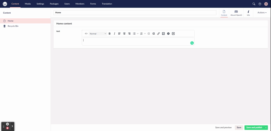Select Home node in content tree

[25, 21]
